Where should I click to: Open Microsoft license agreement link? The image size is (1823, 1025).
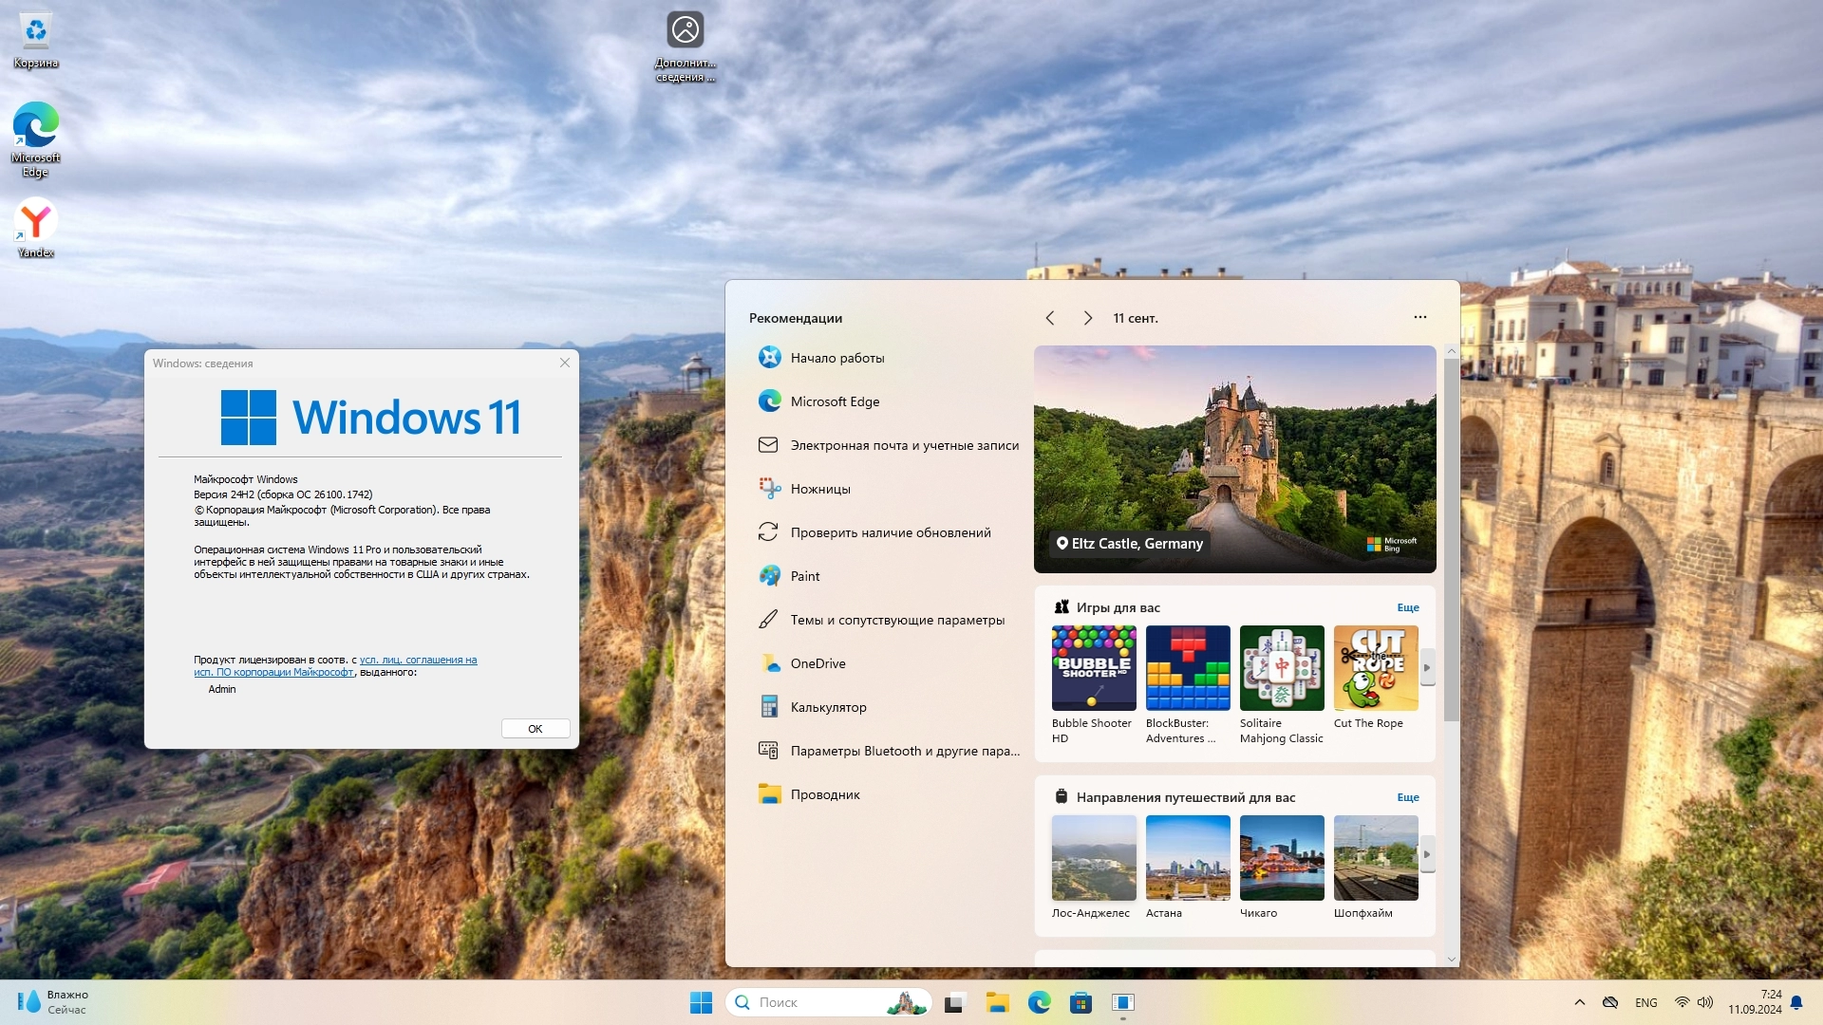coord(418,660)
